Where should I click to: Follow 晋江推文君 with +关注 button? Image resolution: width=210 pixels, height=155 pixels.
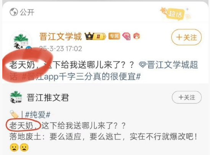(187, 97)
